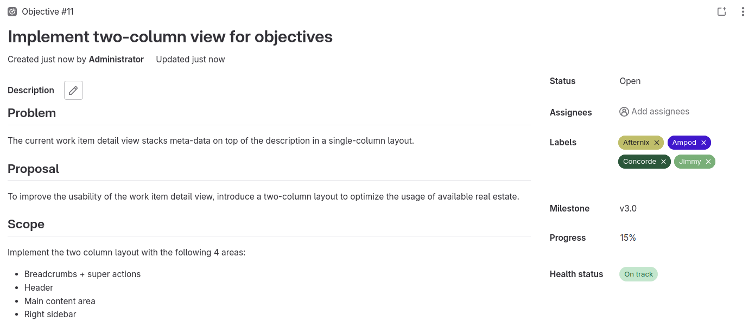Remove the Ampod label
The image size is (755, 327).
click(x=704, y=143)
